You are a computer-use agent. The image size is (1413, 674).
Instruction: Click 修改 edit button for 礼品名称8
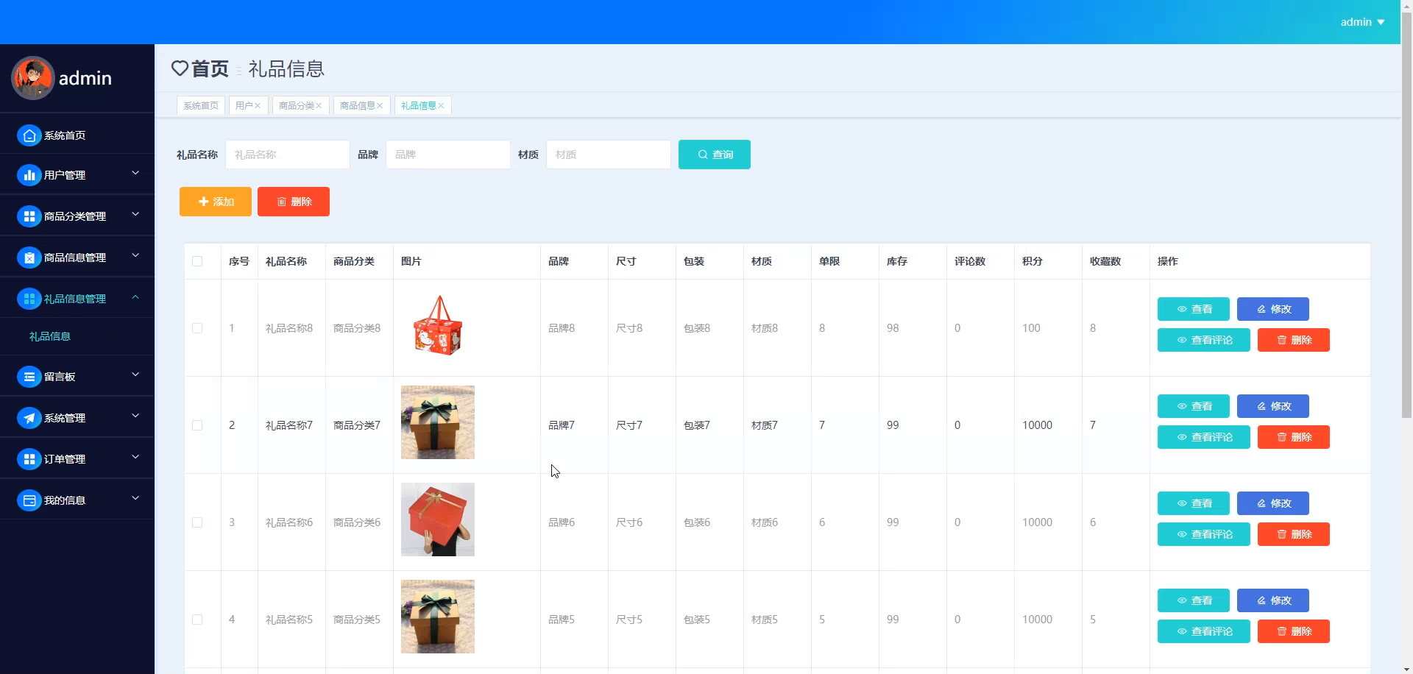[1273, 309]
